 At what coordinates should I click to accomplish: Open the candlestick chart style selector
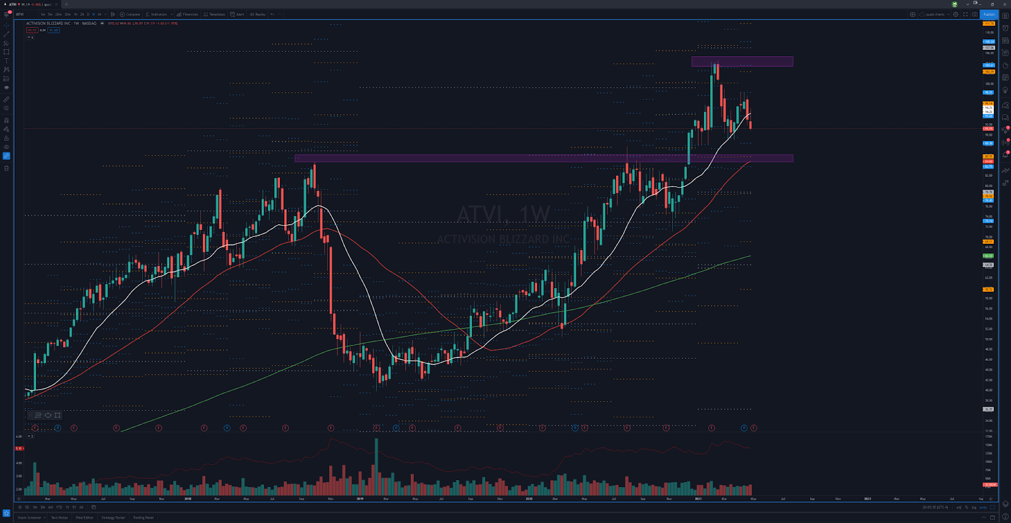click(x=112, y=14)
